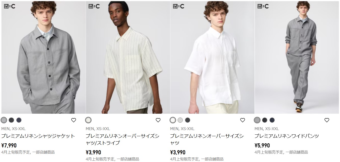Choose light gray swatch for oversized shirt
The image size is (340, 162).
pyautogui.click(x=180, y=120)
